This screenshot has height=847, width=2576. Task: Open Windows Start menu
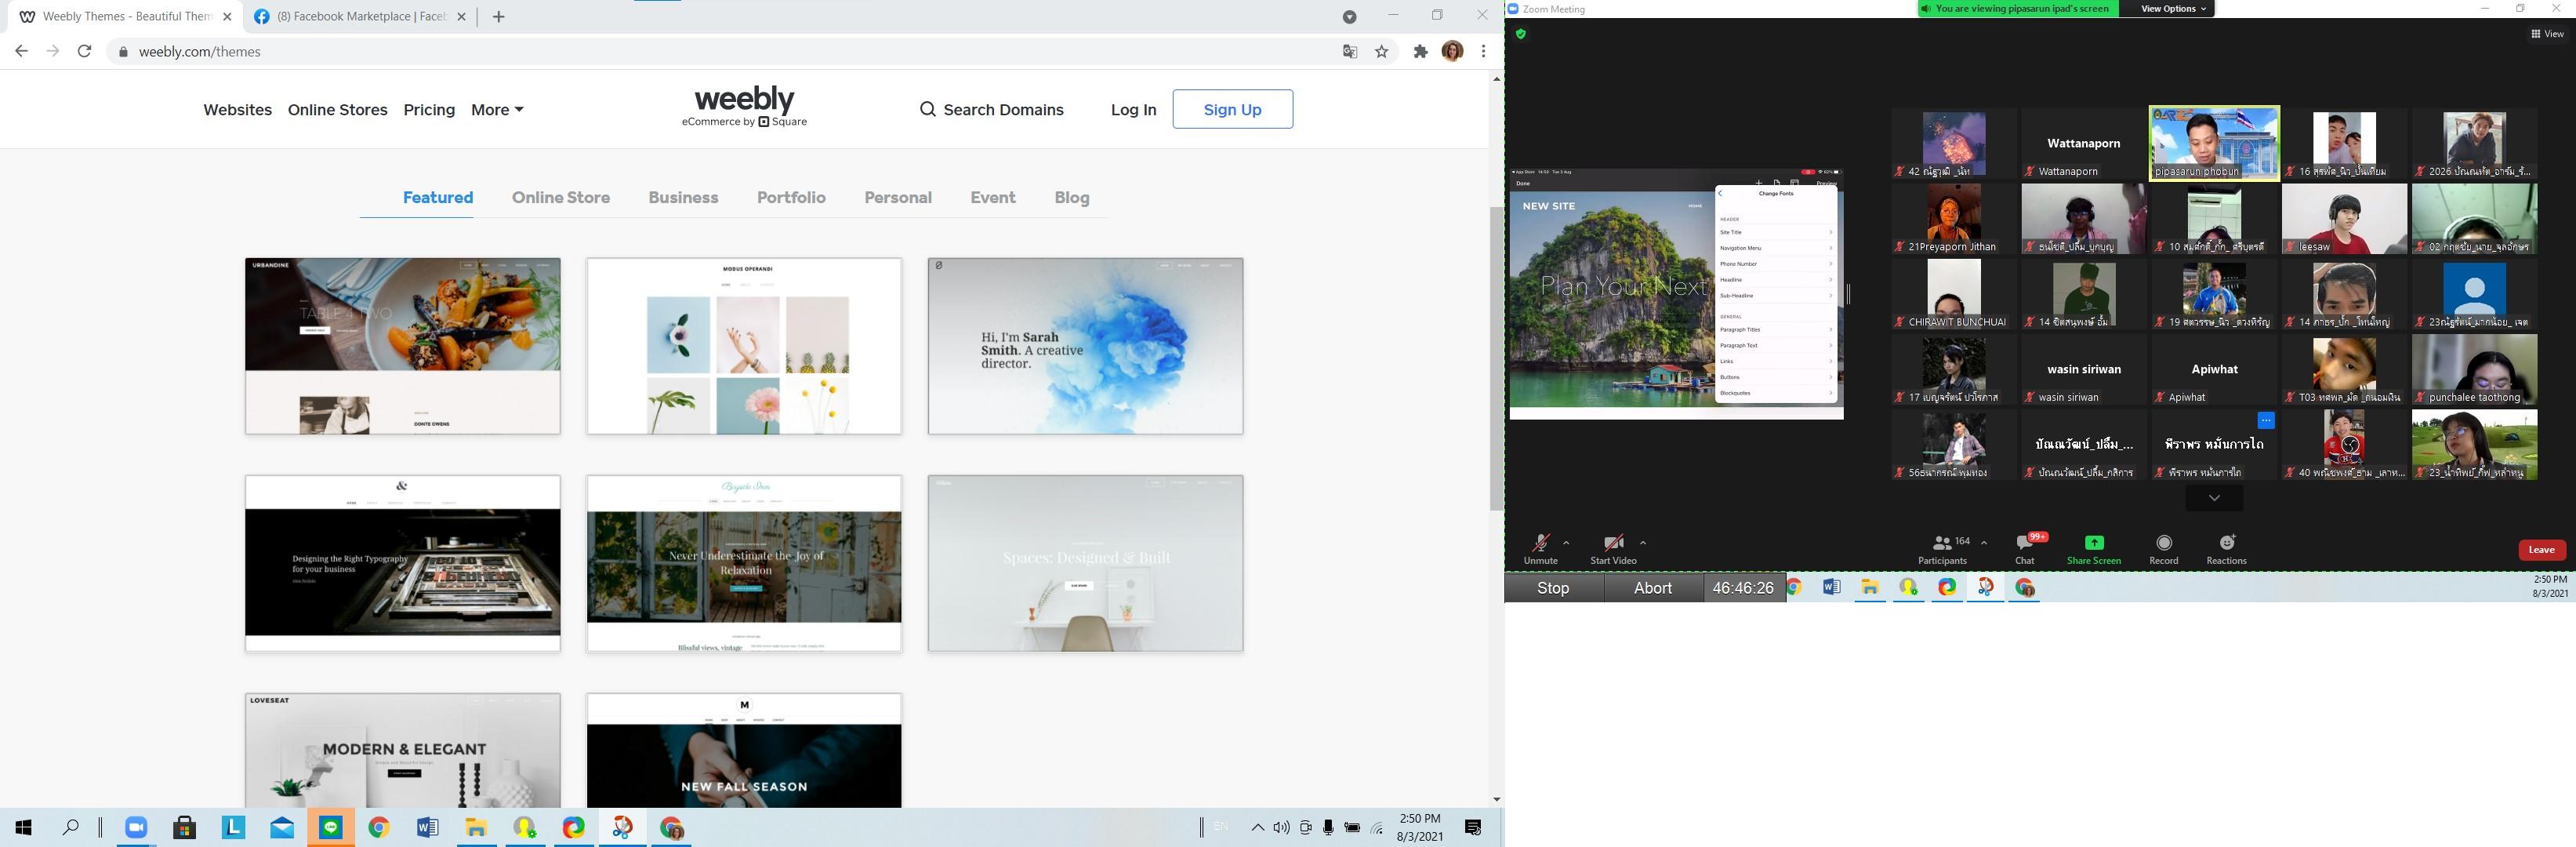tap(23, 827)
